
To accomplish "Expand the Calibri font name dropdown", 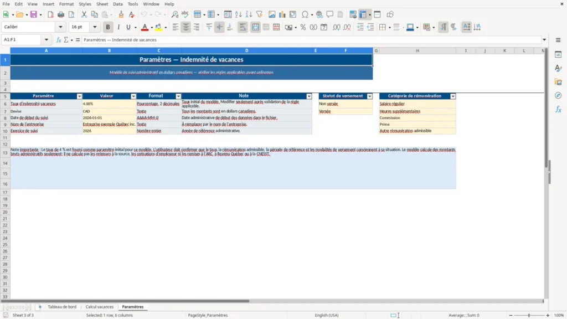I will (60, 27).
